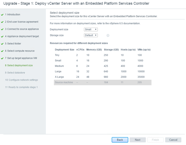Click the 290 storage value for Small
This screenshot has width=186, height=145.
pos(106,60)
